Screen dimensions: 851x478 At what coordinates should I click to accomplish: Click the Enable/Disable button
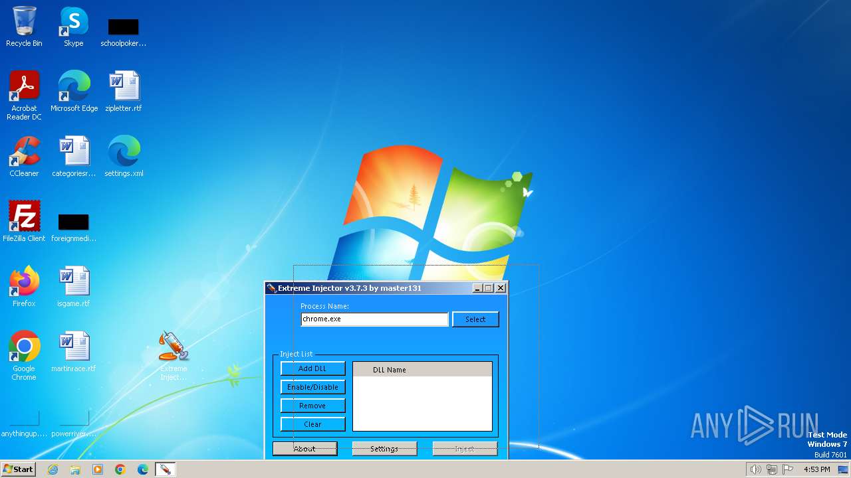[x=312, y=387]
